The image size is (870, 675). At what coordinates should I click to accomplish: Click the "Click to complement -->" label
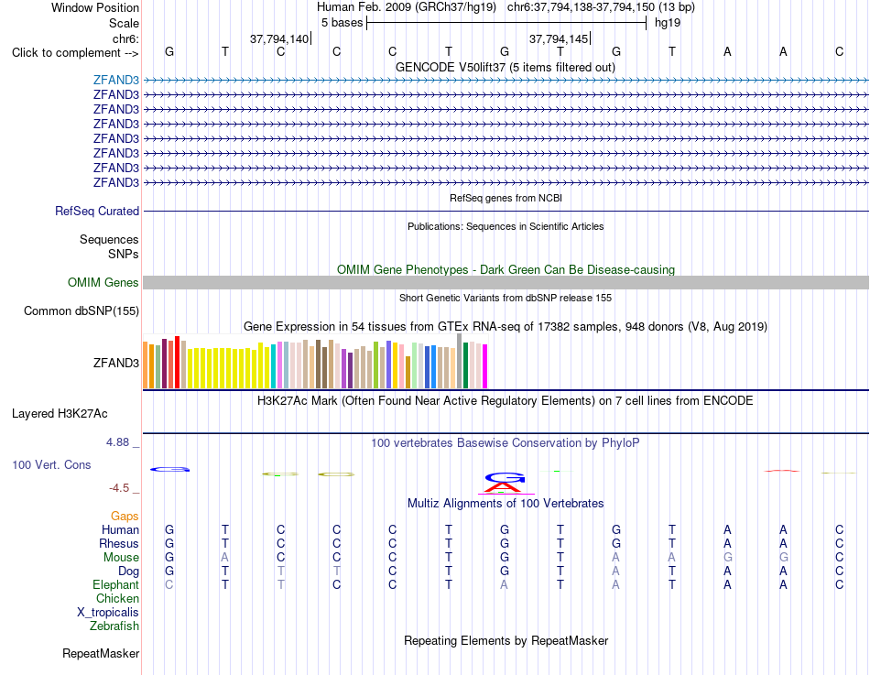(75, 53)
